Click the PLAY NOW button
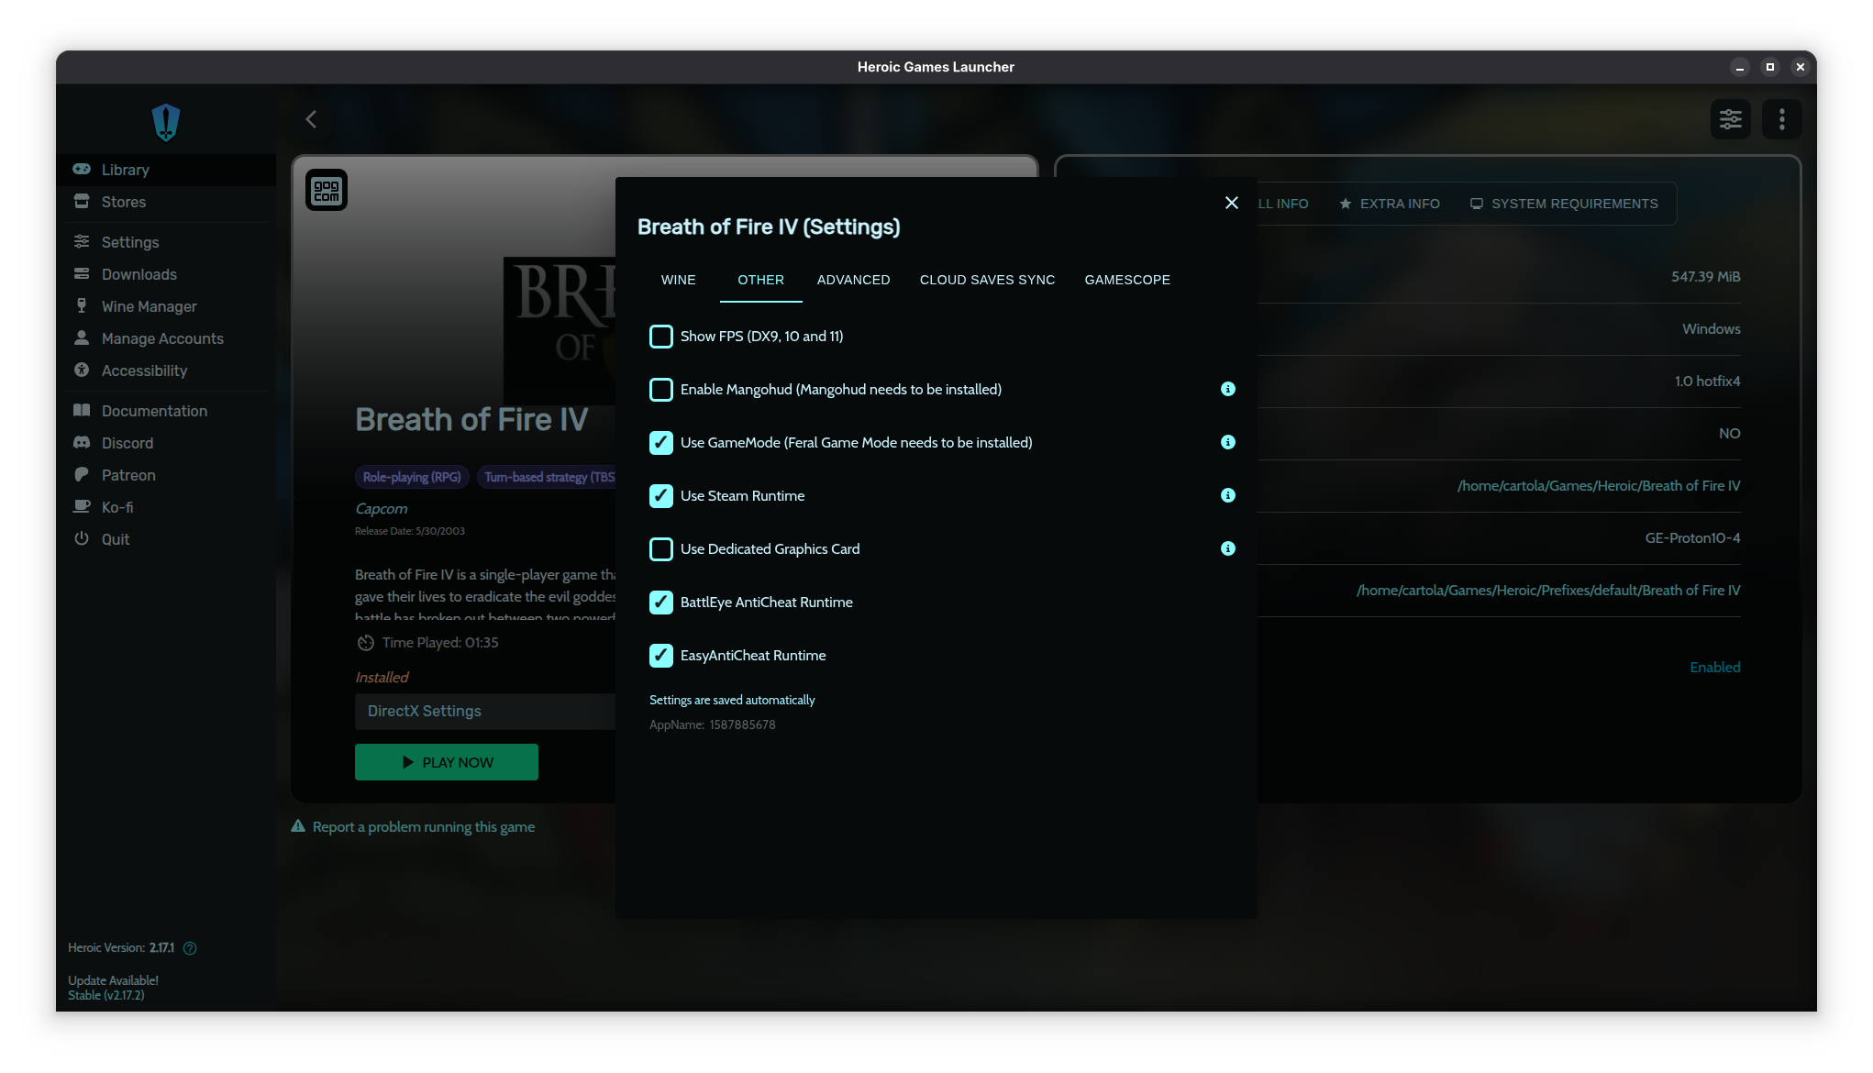1873x1073 pixels. point(447,762)
